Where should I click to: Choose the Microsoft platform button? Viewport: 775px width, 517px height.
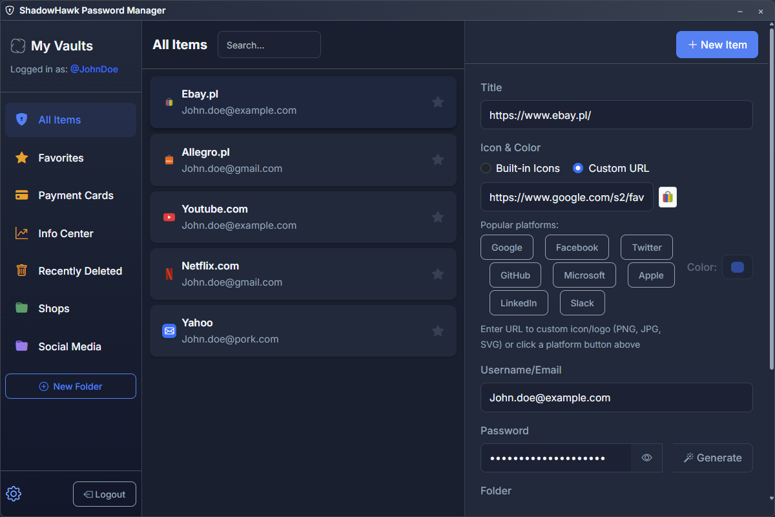584,275
